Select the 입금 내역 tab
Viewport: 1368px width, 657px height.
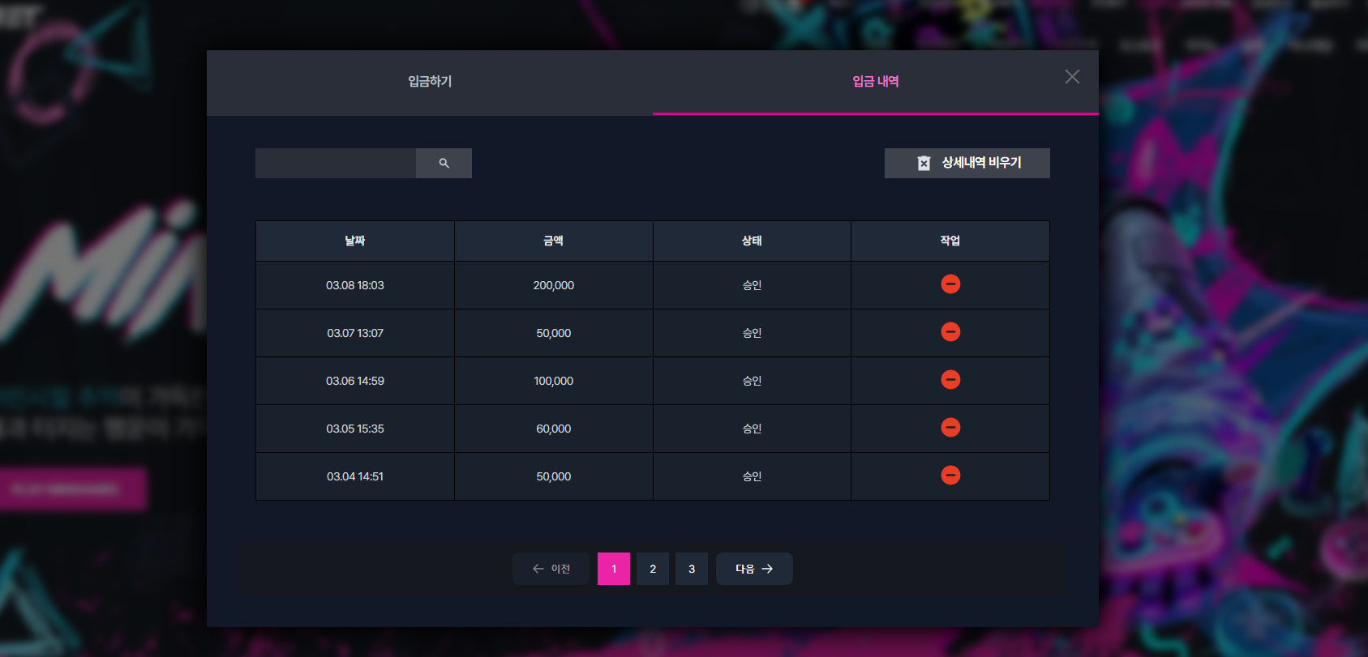click(876, 82)
